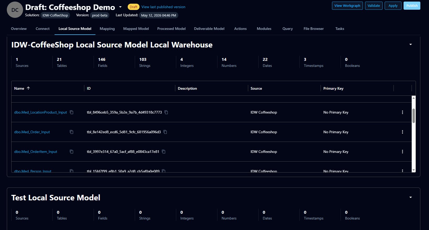Viewport: 429px width, 230px height.
Task: Click the Publish button
Action: tap(412, 6)
